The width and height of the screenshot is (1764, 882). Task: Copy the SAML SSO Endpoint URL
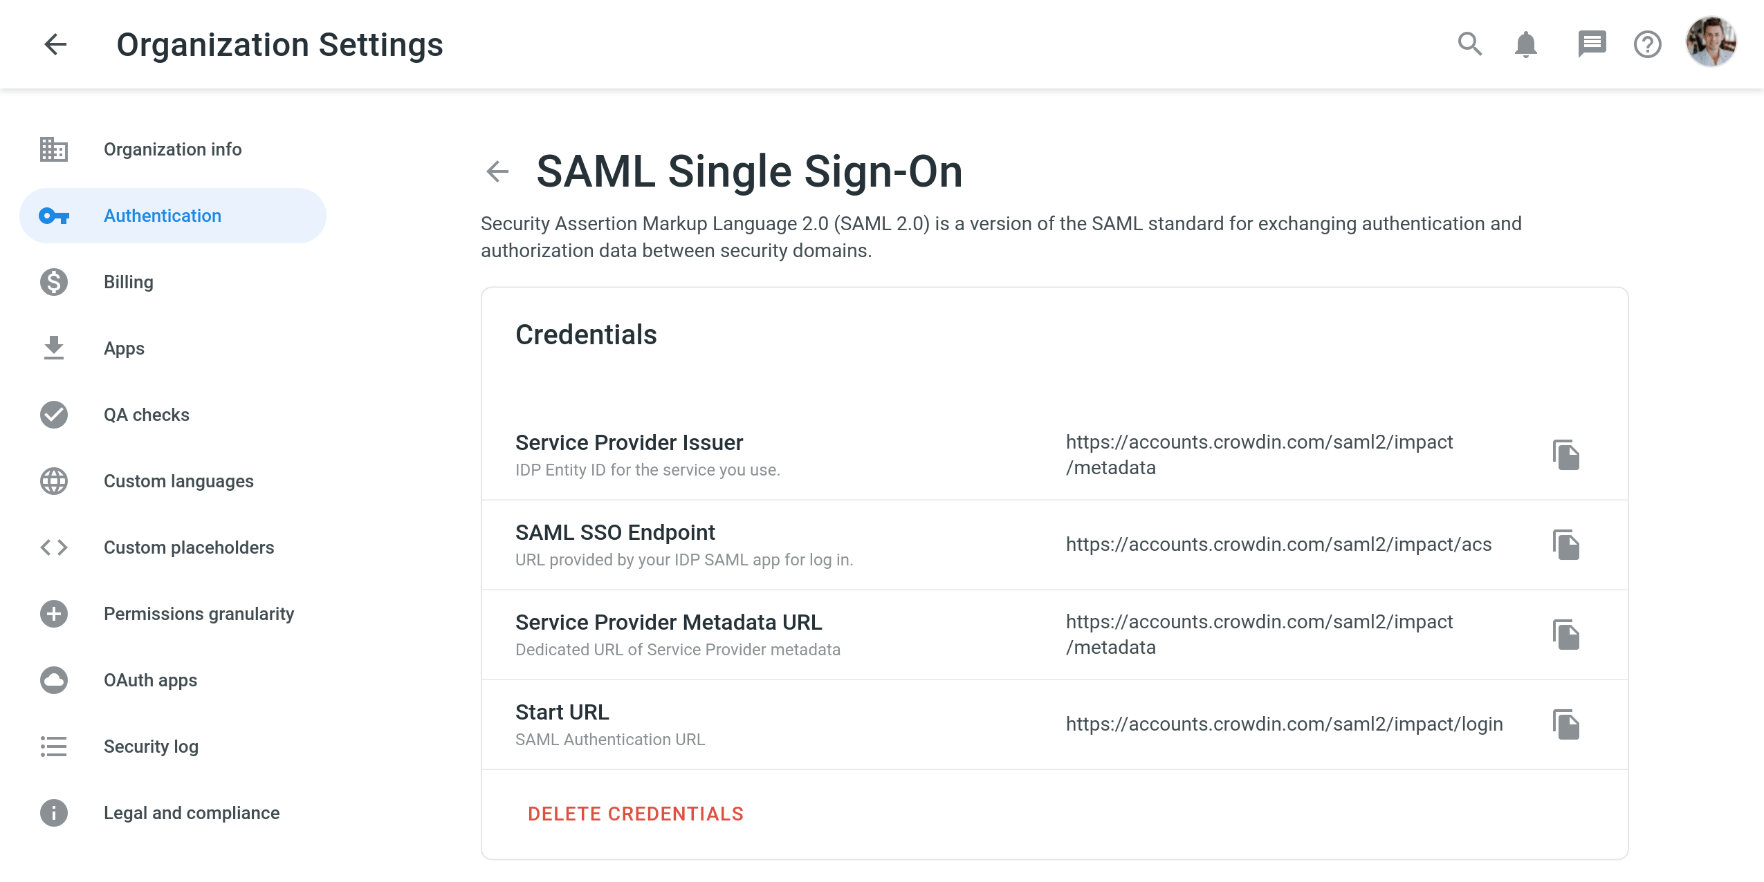(1565, 545)
